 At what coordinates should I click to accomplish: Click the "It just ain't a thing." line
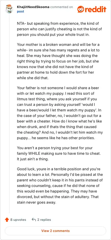pos(33,159)
